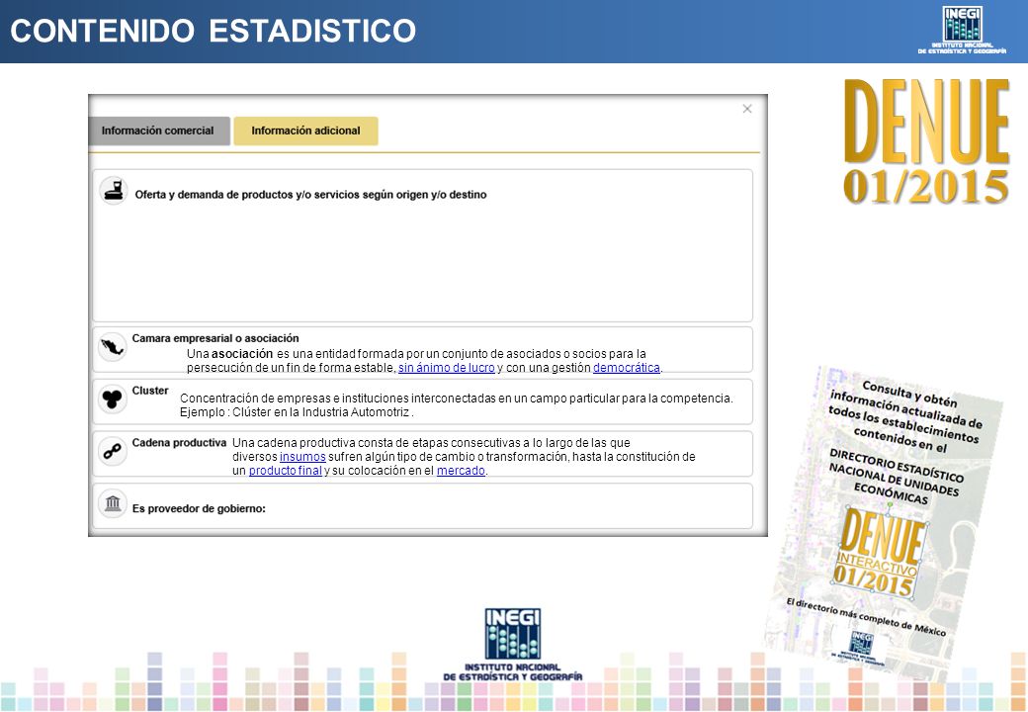
Task: Click 'Camara empresarial o asociación' heading
Action: [215, 338]
